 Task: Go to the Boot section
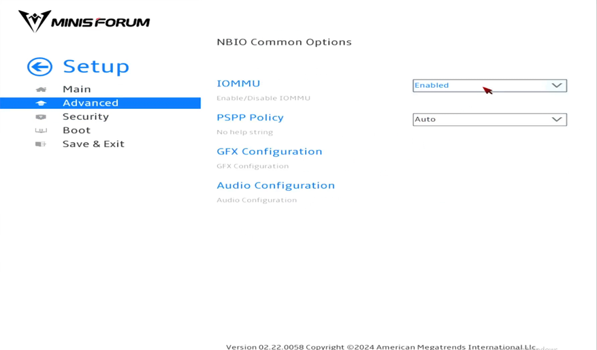(76, 130)
